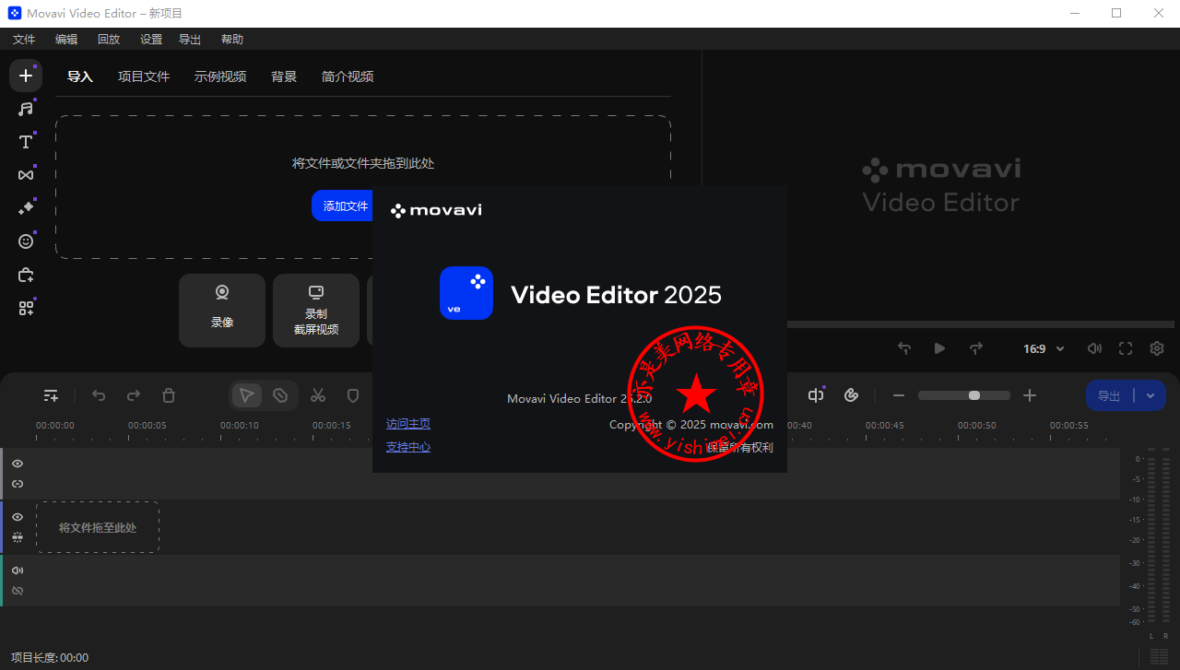Click the preview playback progress bar
This screenshot has width=1180, height=670.
point(981,324)
